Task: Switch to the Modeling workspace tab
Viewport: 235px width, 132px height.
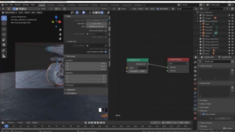Action: (51, 5)
